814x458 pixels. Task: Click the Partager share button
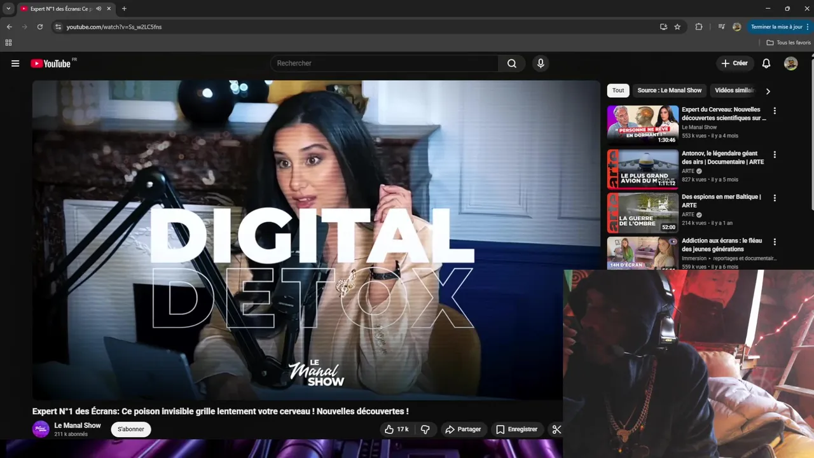pyautogui.click(x=463, y=429)
